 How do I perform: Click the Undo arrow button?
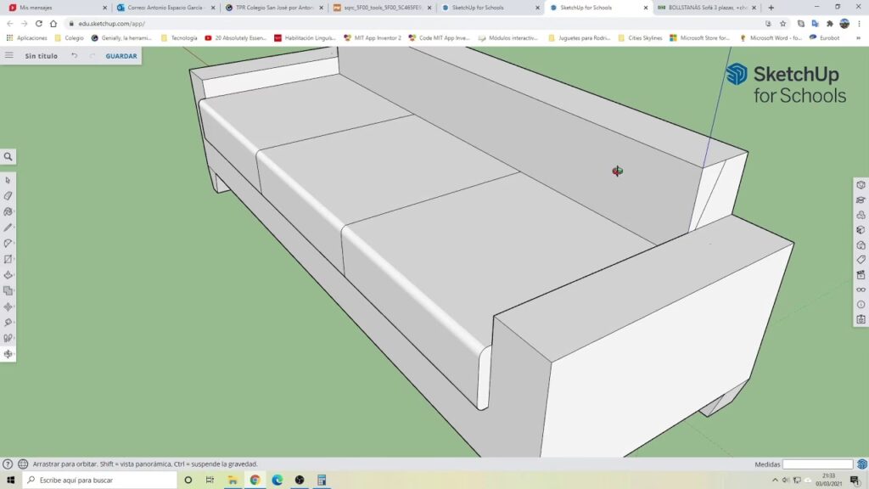(x=75, y=56)
